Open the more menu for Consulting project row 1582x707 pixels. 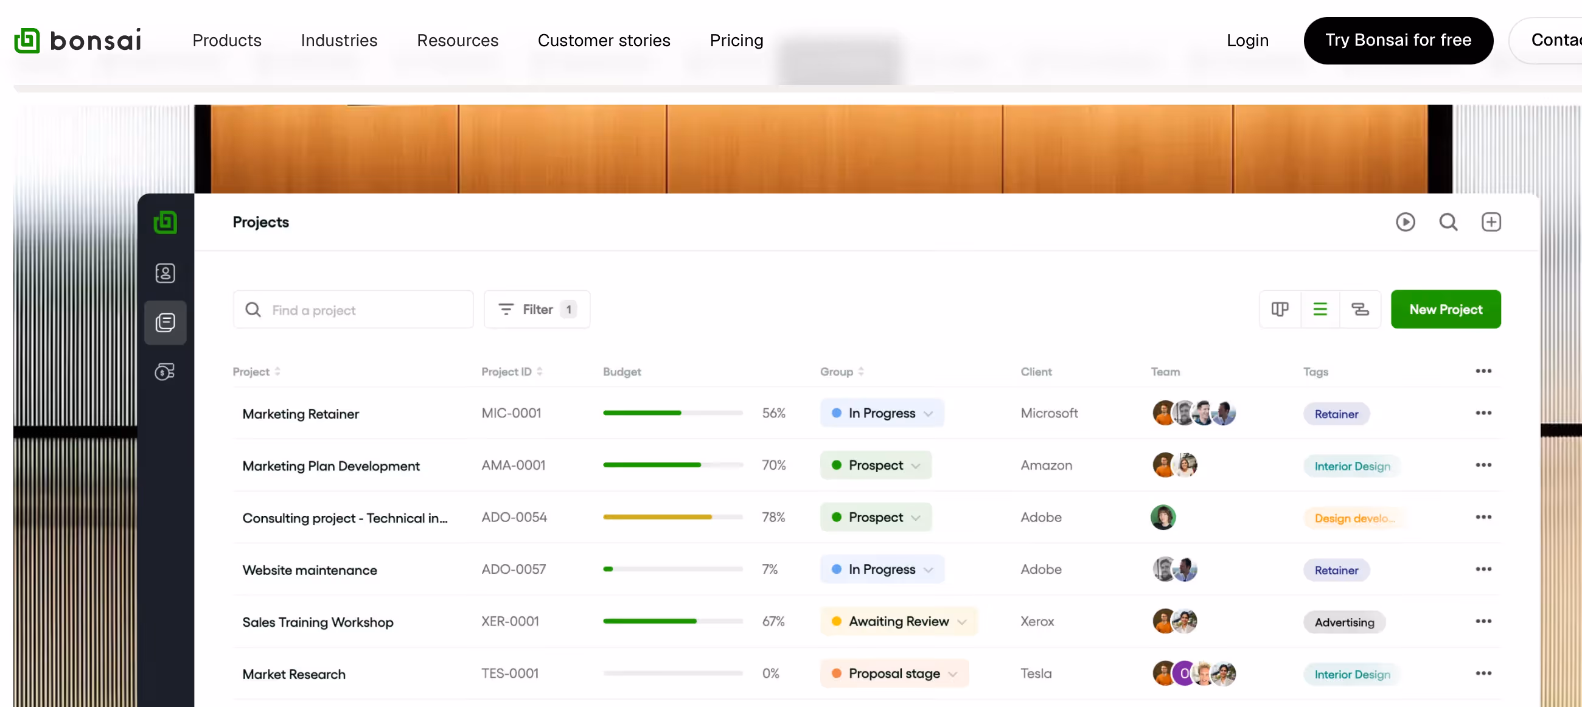coord(1483,517)
